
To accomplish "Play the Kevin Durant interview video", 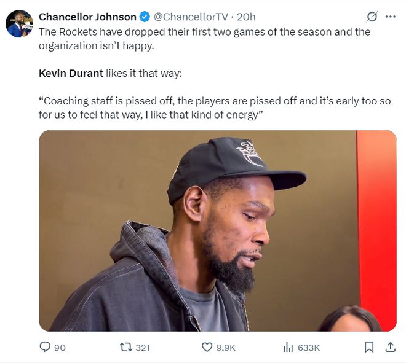I will tap(218, 231).
